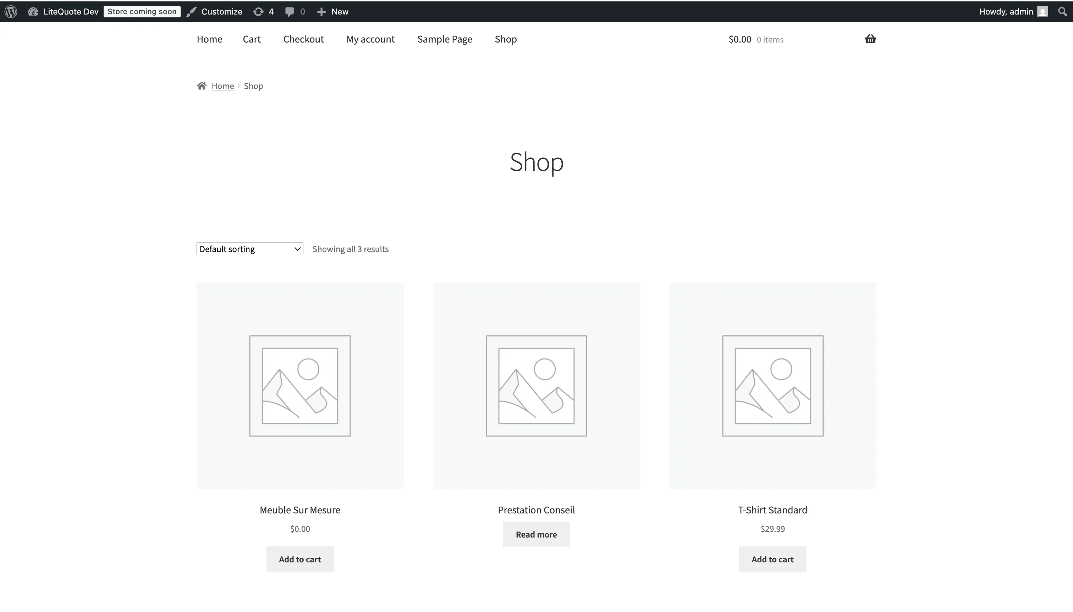Add Meuble Sur Mesure to cart
The width and height of the screenshot is (1073, 612).
click(x=300, y=559)
